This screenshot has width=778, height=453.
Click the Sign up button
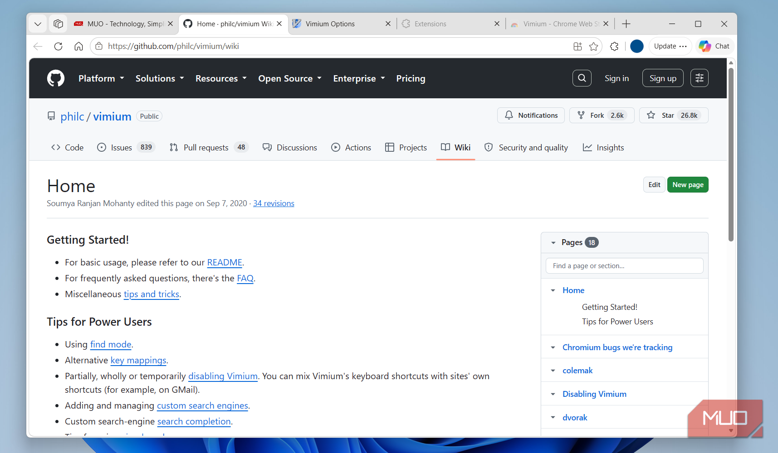point(663,78)
